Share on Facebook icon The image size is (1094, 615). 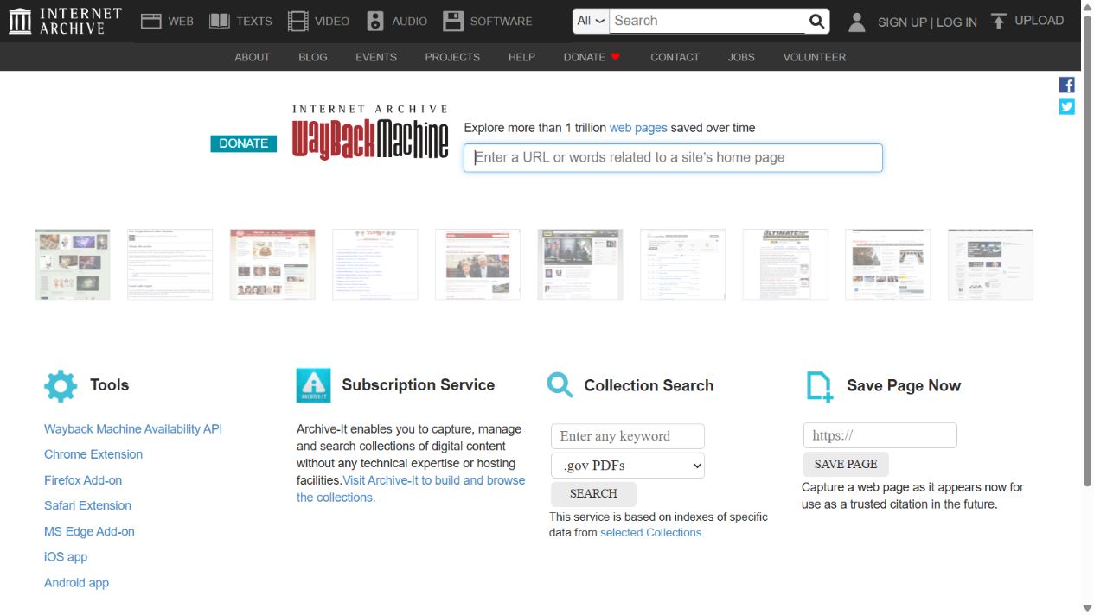[1067, 85]
